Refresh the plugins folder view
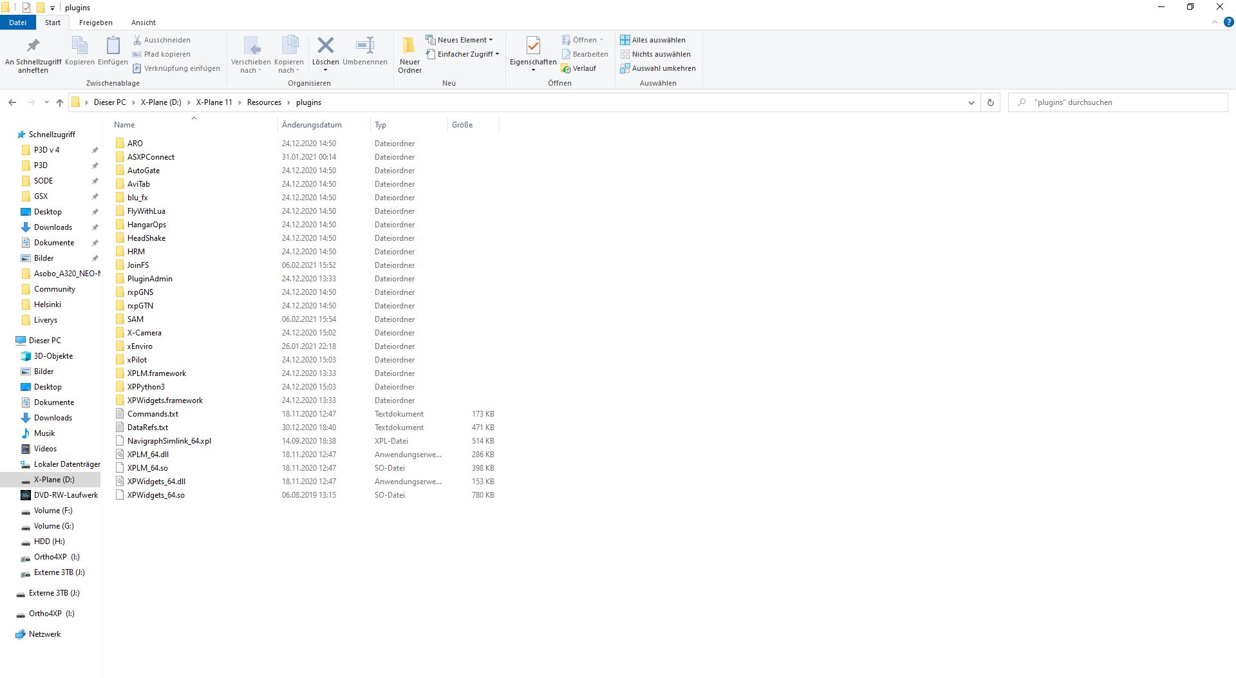Screen dimensions: 1236x678 (990, 102)
